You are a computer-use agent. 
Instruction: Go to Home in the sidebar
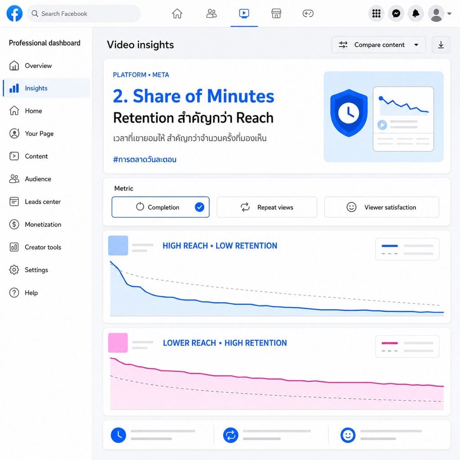pos(46,111)
